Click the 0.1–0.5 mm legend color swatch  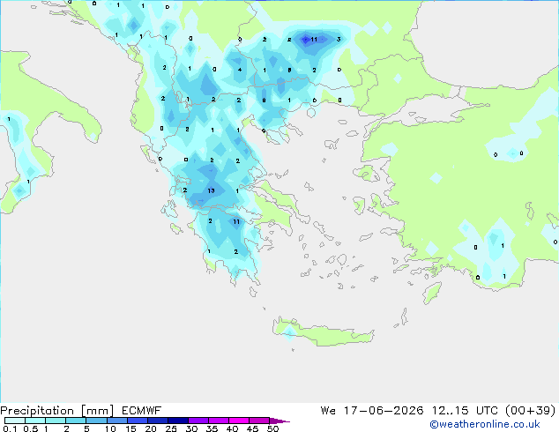pyautogui.click(x=15, y=421)
